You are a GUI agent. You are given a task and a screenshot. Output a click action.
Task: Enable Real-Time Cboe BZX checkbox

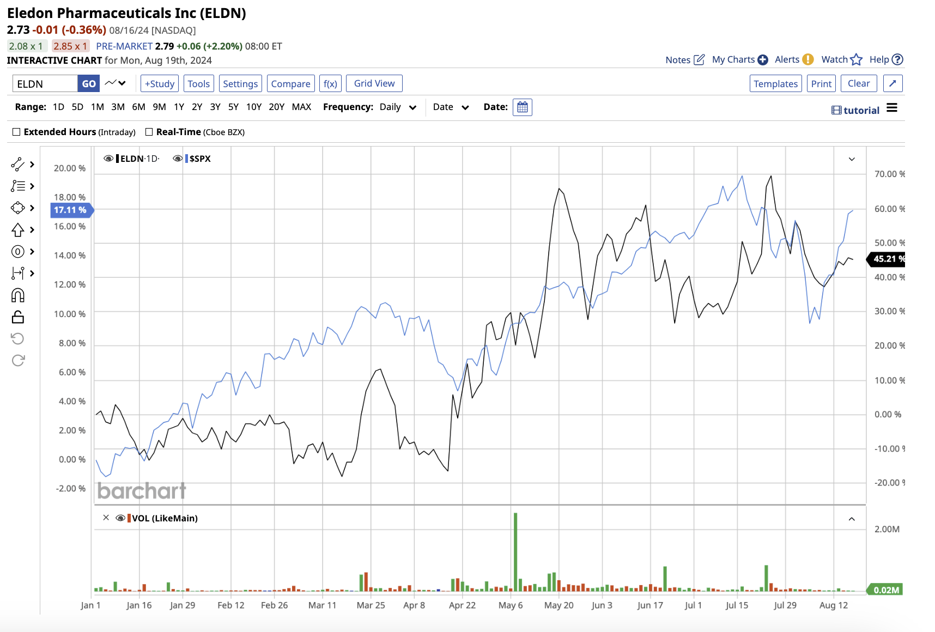[149, 132]
